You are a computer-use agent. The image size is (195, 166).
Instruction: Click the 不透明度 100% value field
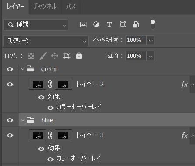[x=136, y=40]
